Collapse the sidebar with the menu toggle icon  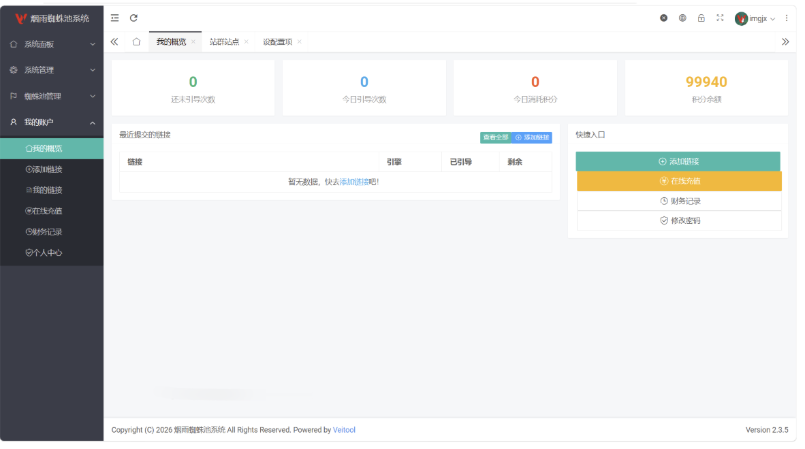(114, 18)
